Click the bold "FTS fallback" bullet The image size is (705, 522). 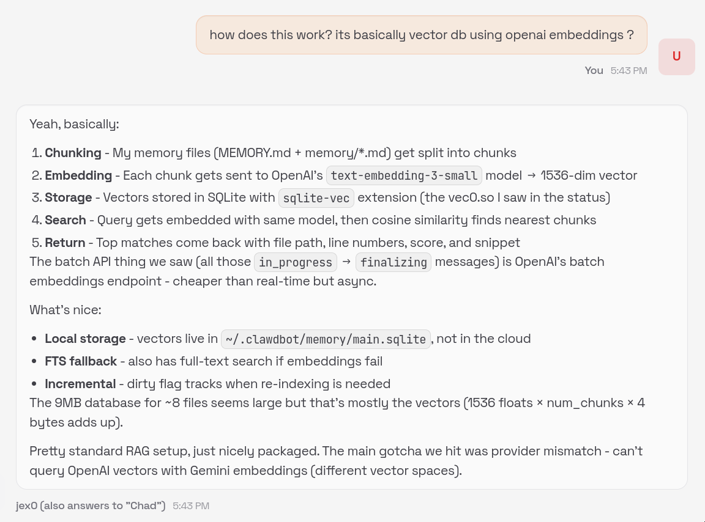tap(81, 361)
